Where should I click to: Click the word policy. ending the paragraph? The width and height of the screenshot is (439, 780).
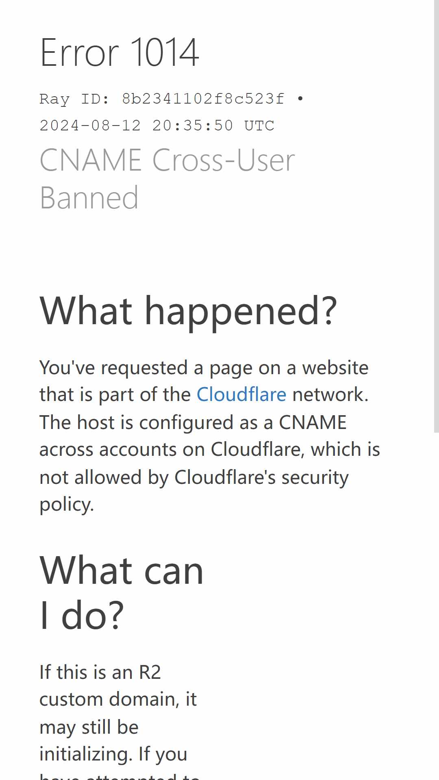67,505
